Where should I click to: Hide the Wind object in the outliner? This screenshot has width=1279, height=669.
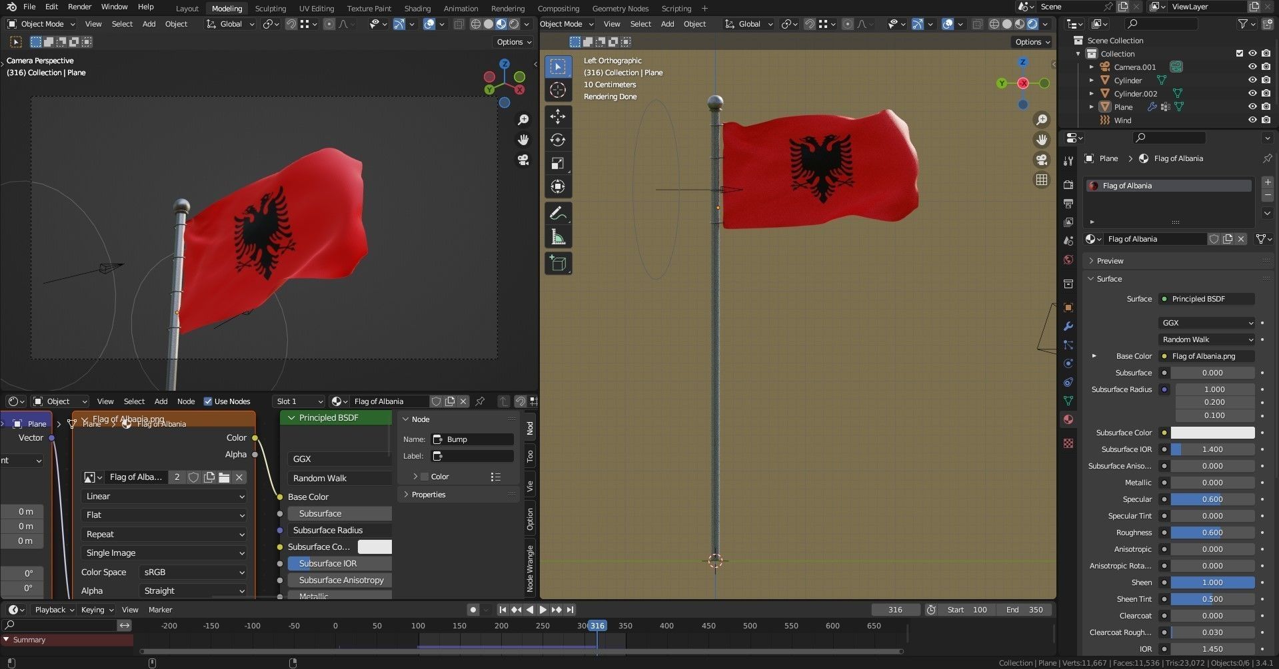pos(1252,120)
